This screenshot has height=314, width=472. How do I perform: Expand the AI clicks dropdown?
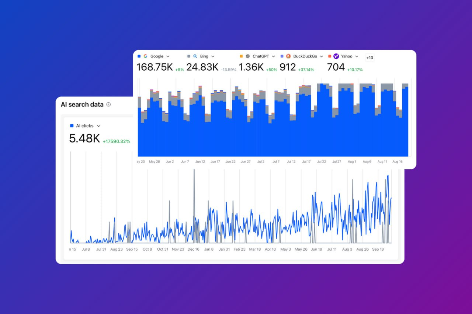(x=98, y=126)
